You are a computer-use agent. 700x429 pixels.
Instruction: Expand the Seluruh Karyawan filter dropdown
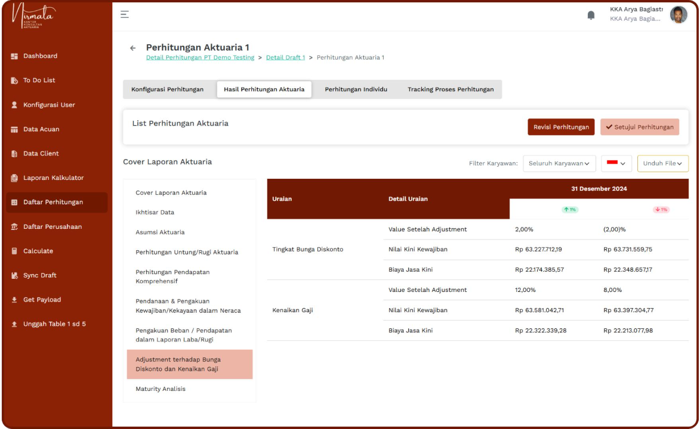(559, 163)
